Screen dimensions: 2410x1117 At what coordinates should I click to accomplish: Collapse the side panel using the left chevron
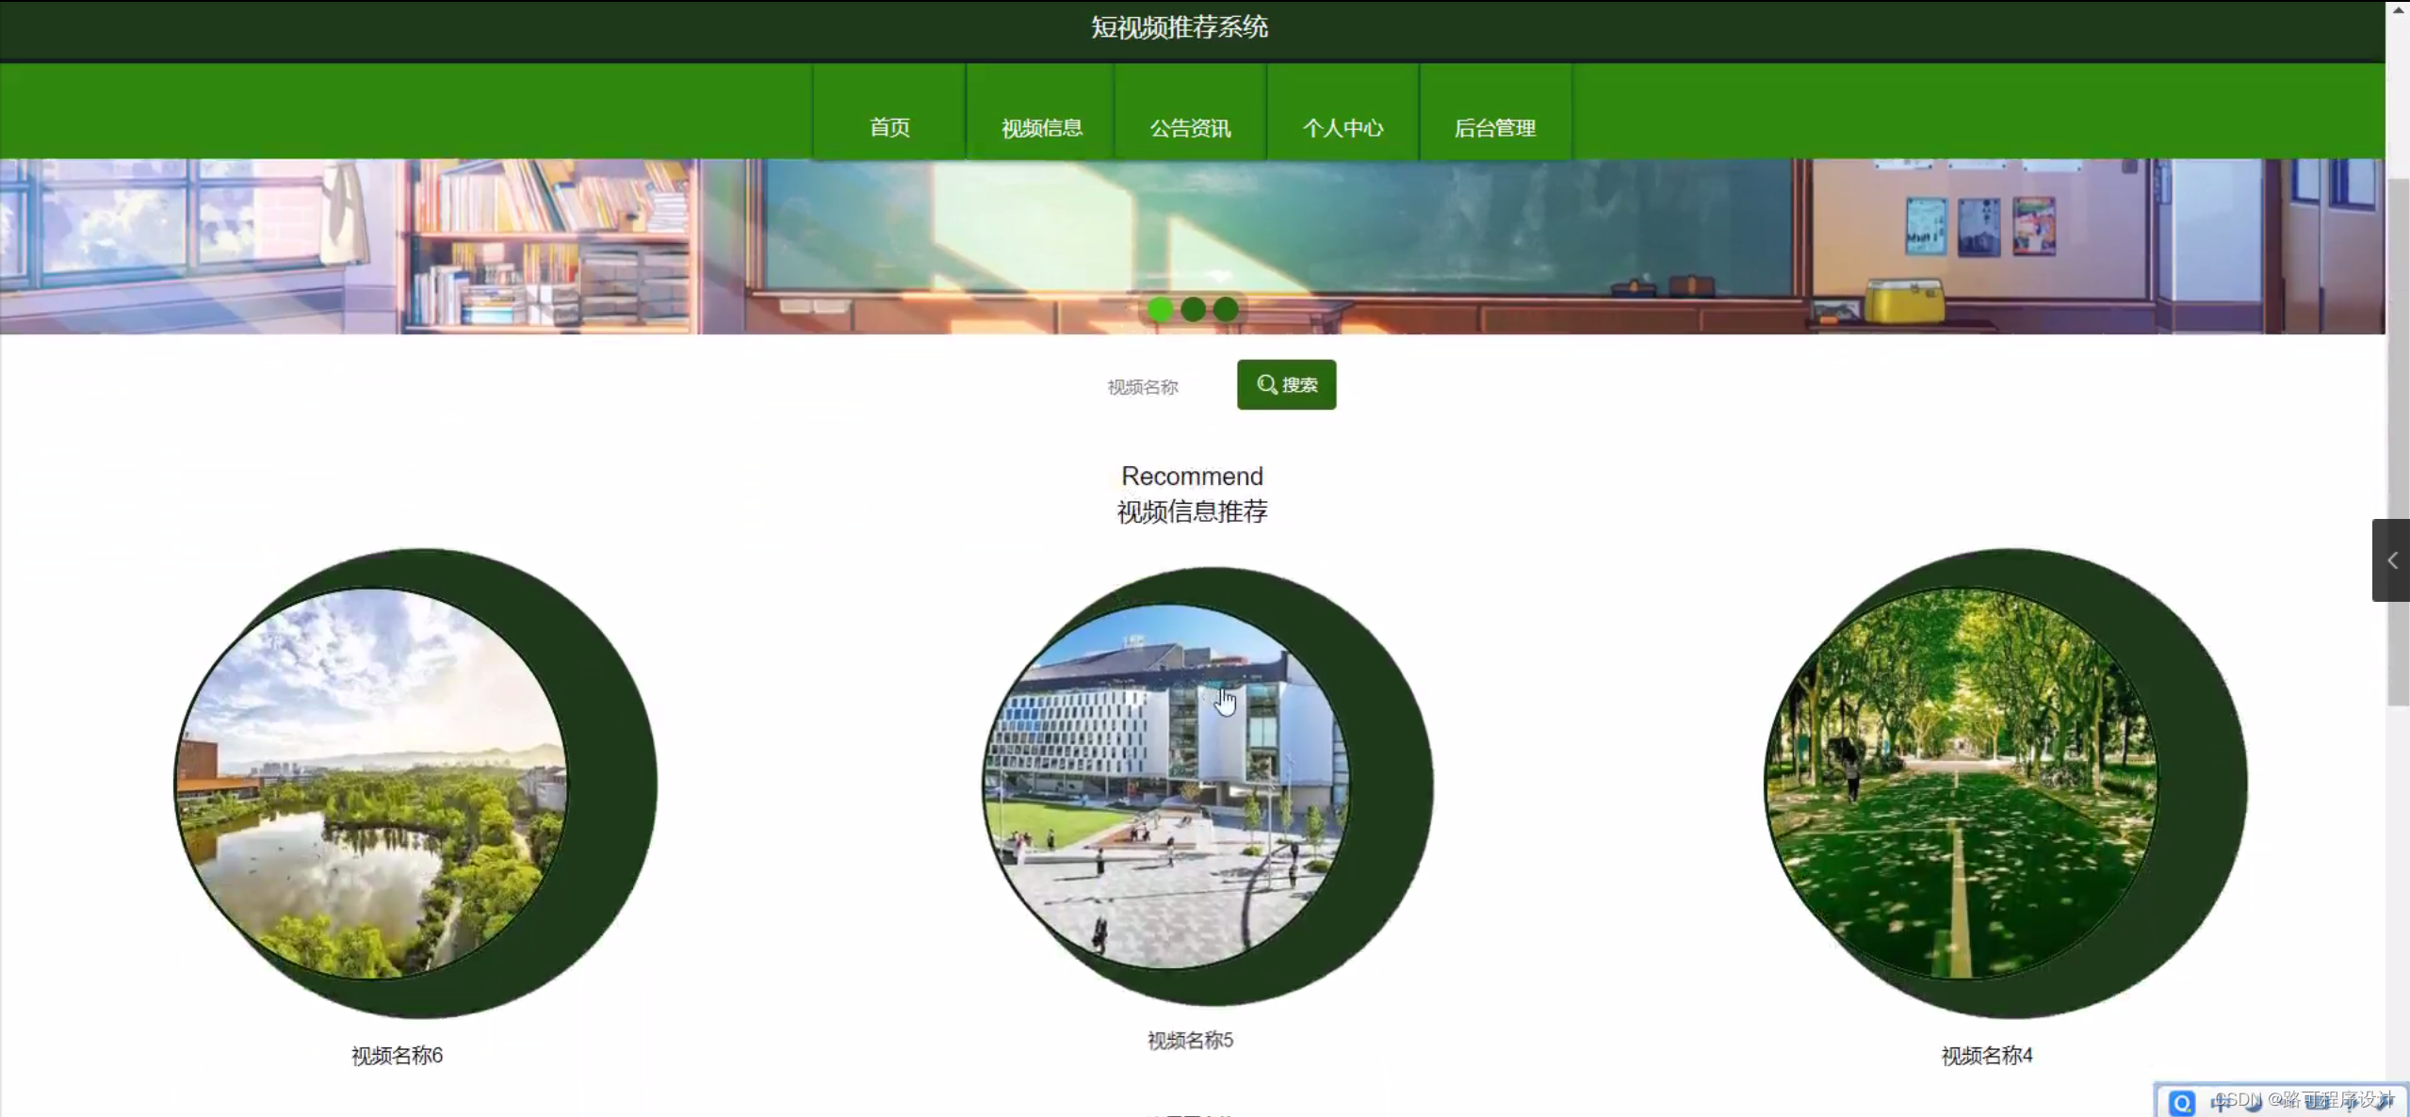pyautogui.click(x=2391, y=559)
